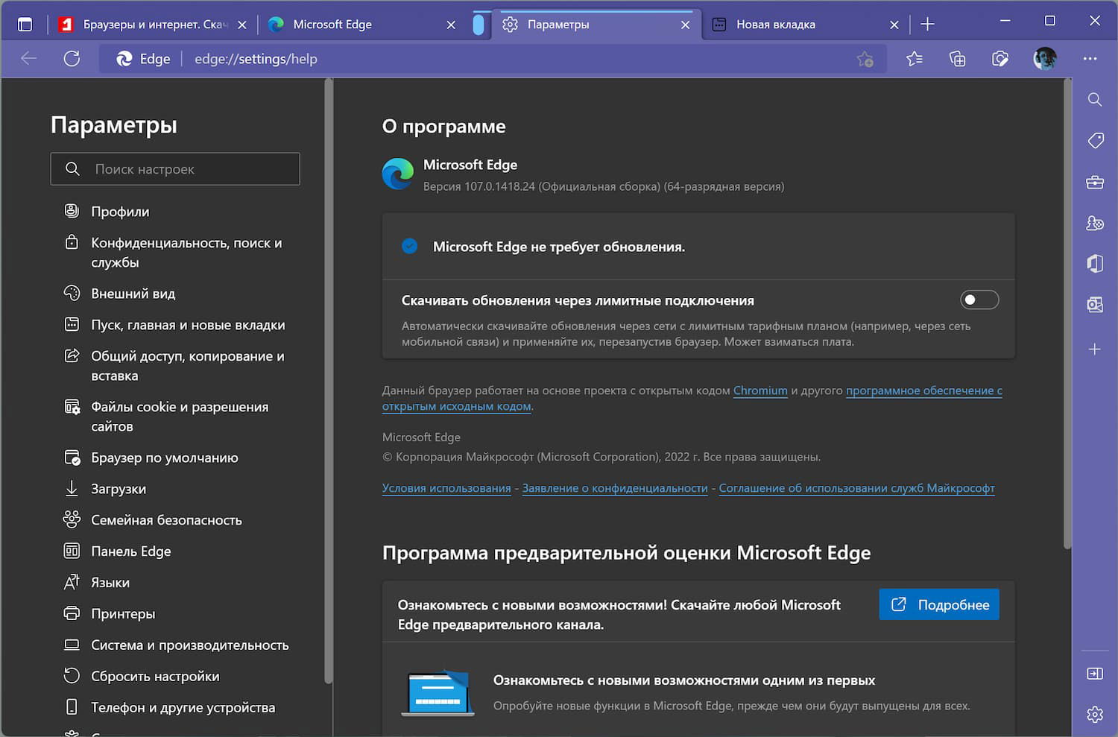Focus the Поиск настроек search field
The image size is (1118, 737).
175,169
